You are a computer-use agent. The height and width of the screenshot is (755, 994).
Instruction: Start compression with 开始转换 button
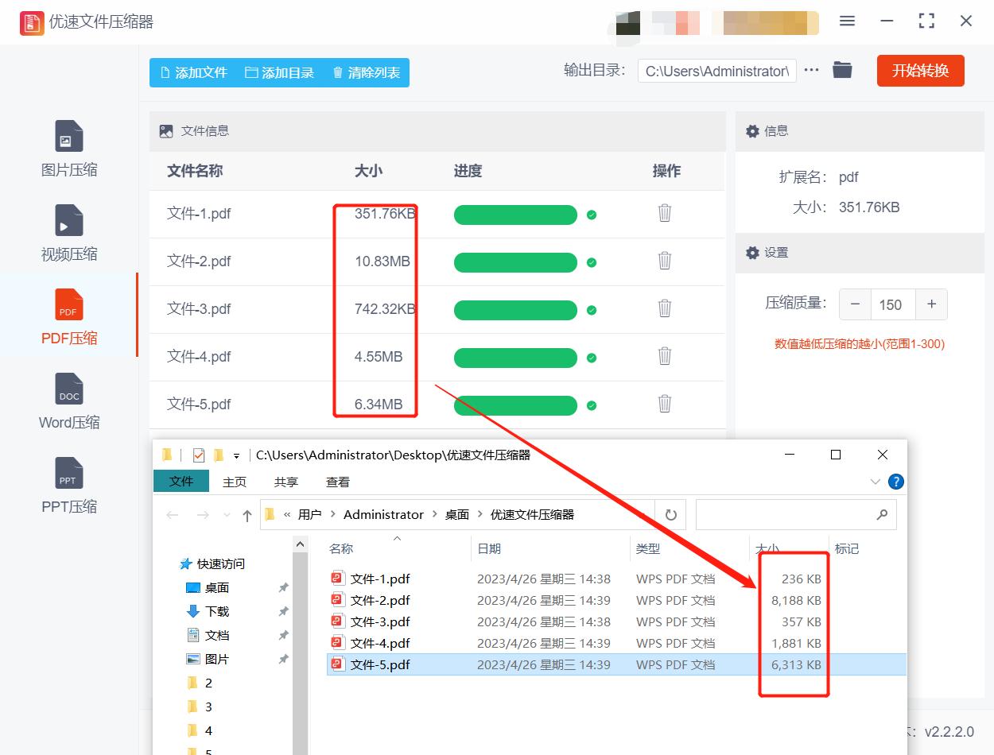pyautogui.click(x=920, y=70)
